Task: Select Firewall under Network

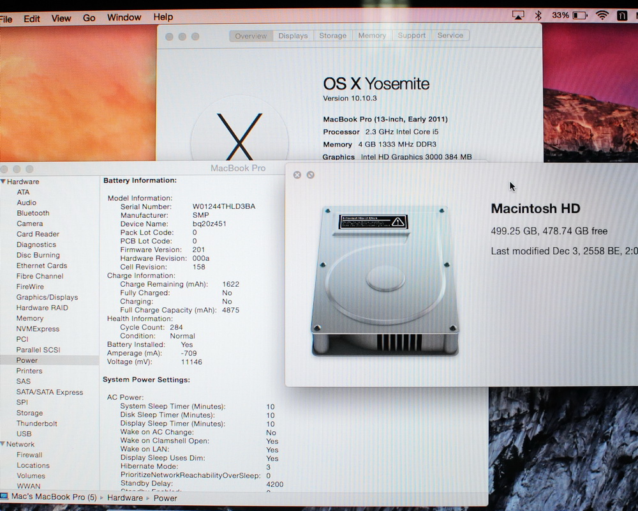Action: [x=29, y=455]
